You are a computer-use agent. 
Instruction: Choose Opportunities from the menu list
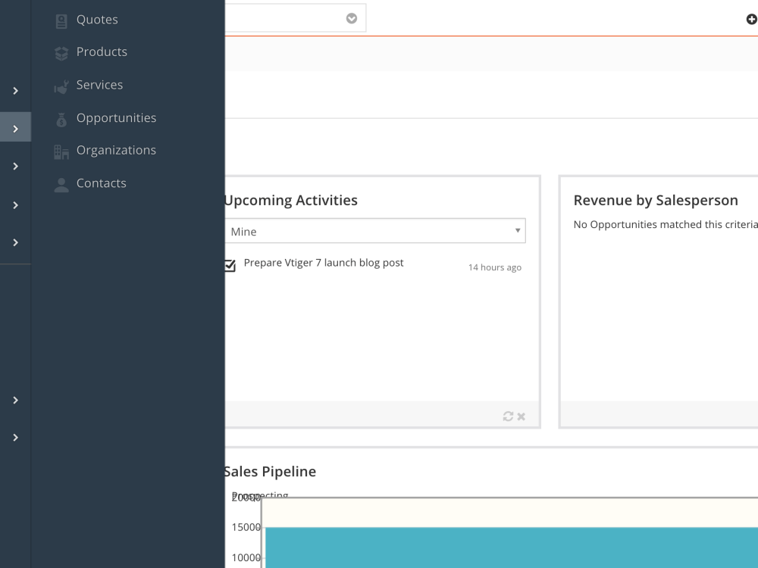click(x=116, y=118)
